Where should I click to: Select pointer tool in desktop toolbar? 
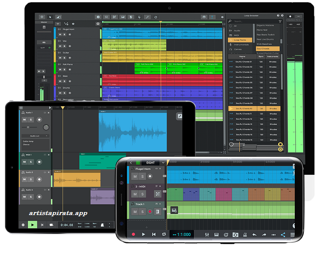point(50,17)
